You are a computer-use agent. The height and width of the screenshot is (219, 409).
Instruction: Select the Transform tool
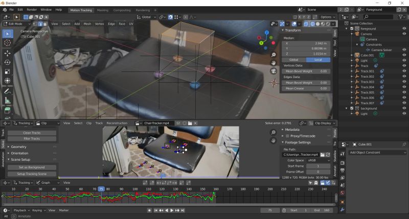tap(8, 81)
